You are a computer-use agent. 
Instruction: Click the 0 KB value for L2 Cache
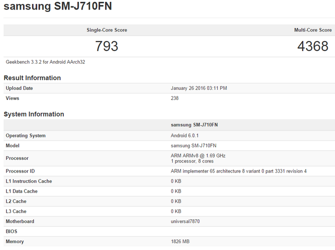click(x=176, y=201)
